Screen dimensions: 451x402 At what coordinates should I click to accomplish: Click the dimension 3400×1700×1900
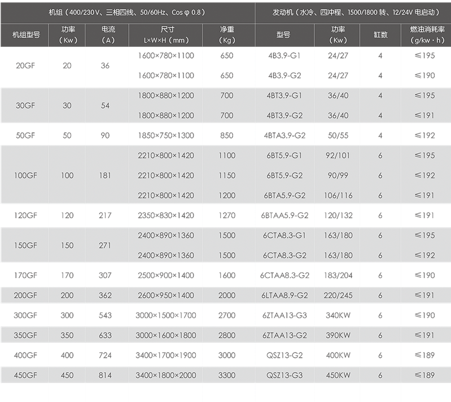coord(166,355)
